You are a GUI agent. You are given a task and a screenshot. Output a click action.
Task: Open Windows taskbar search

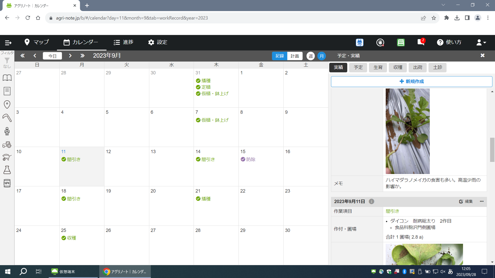pos(23,272)
